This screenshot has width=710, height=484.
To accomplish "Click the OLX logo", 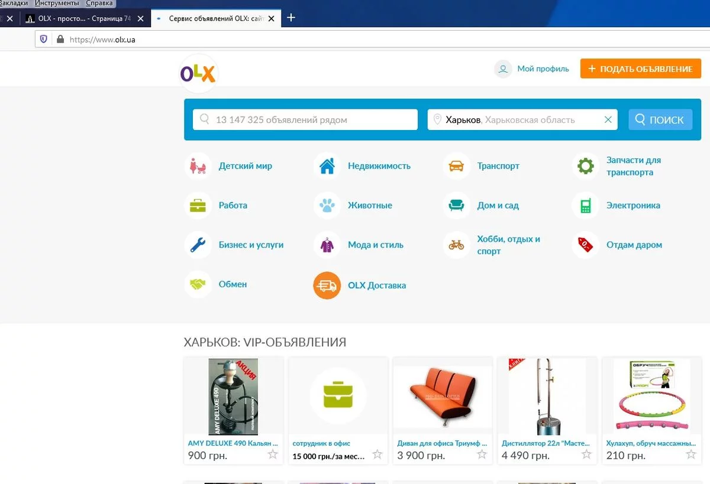I will [x=198, y=73].
